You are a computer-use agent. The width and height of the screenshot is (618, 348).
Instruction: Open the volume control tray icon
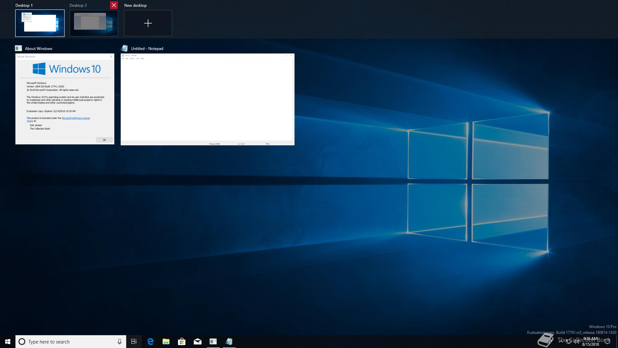(576, 342)
